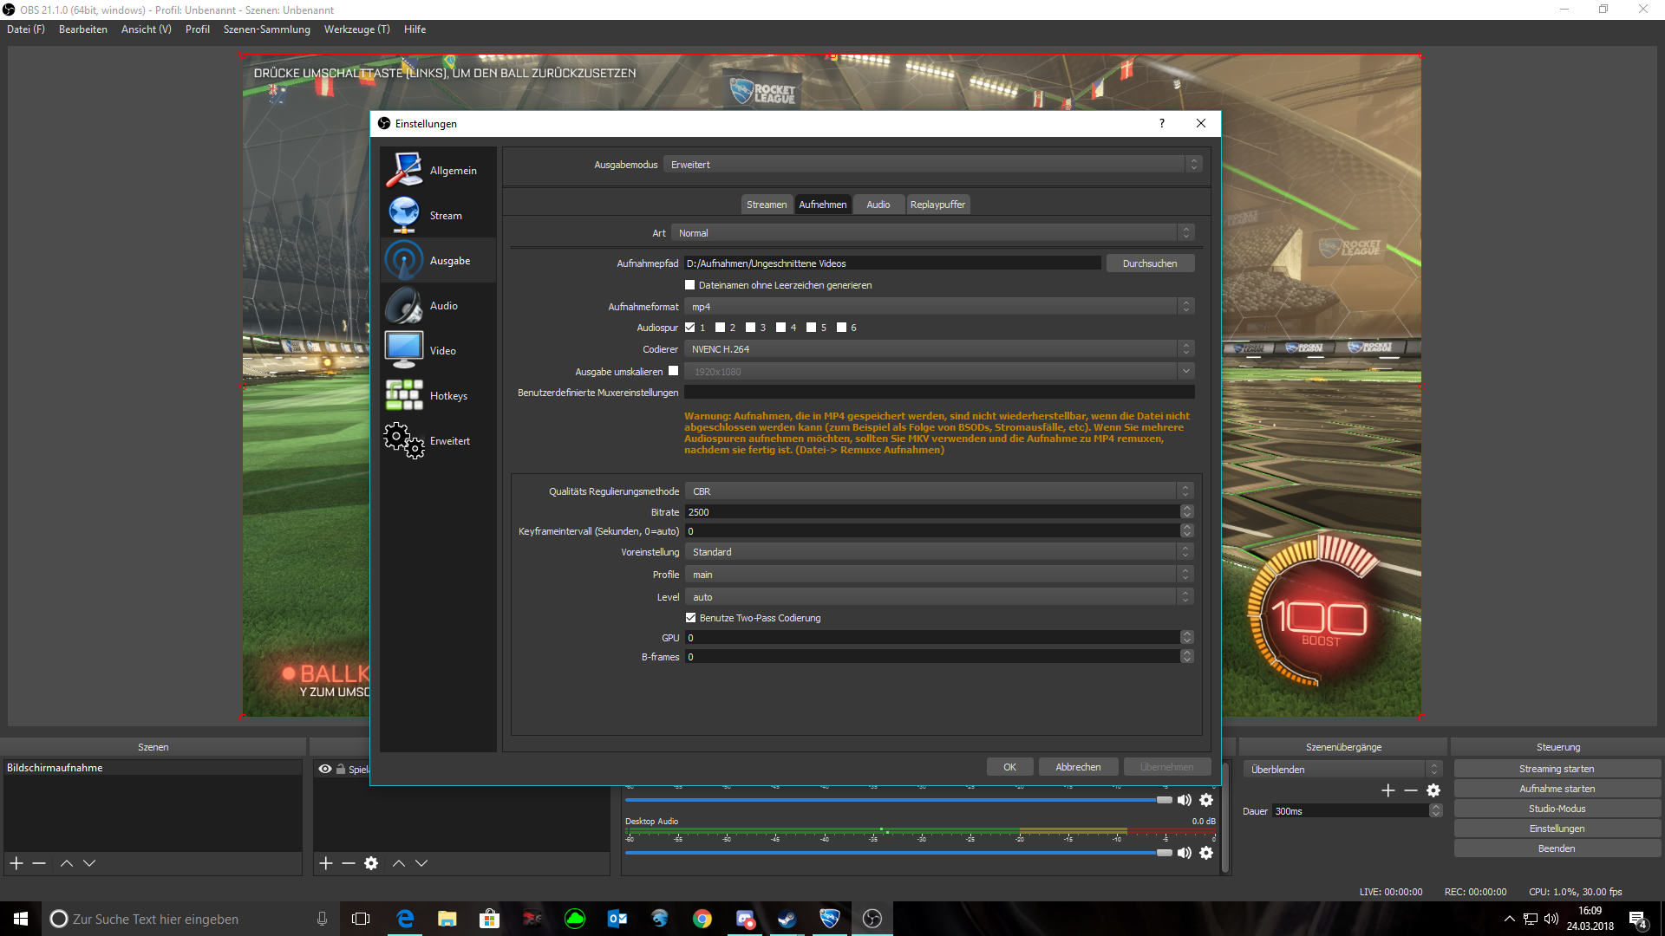Switch to the Streamen tab
The image size is (1665, 936).
coord(766,205)
